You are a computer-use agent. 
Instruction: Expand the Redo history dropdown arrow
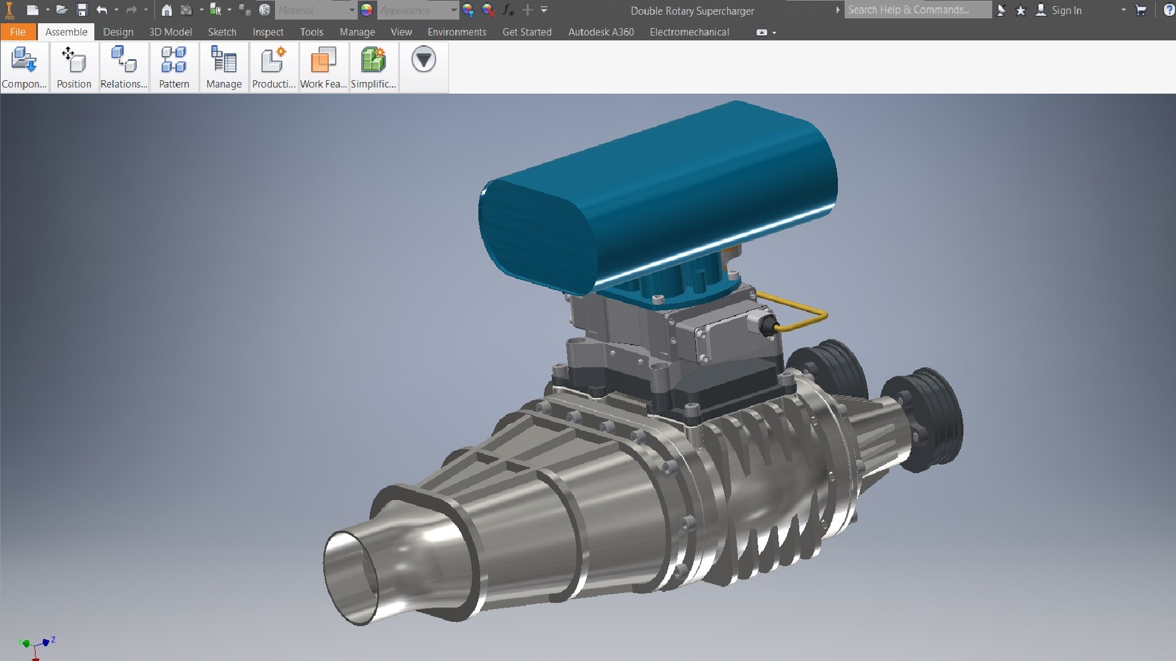[x=146, y=10]
